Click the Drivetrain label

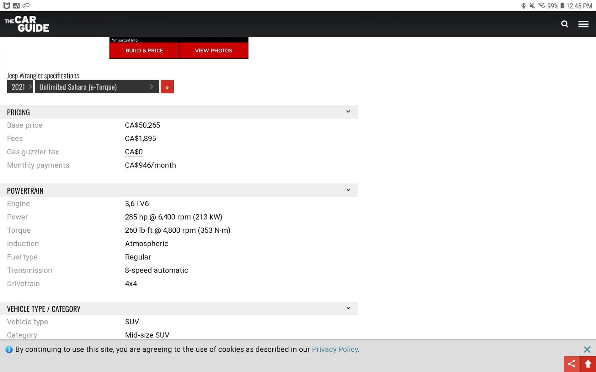(x=23, y=284)
